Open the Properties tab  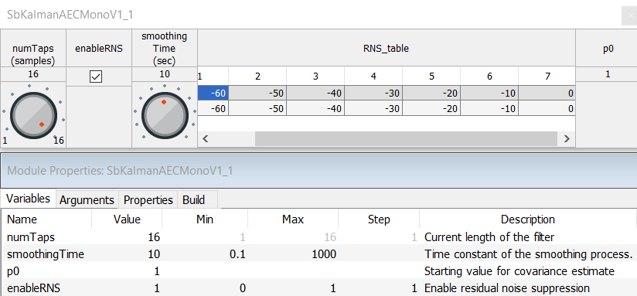148,199
